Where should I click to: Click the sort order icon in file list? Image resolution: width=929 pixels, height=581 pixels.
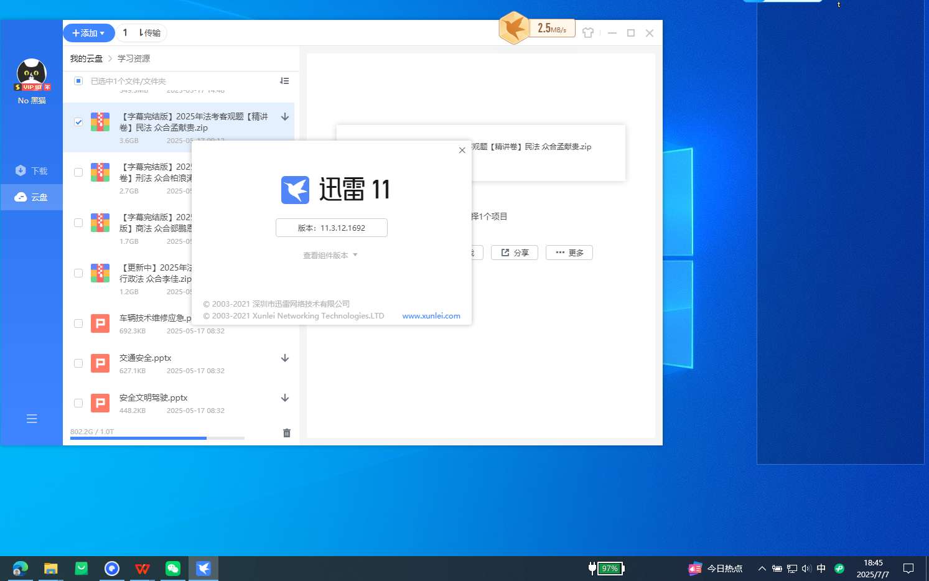coord(284,81)
